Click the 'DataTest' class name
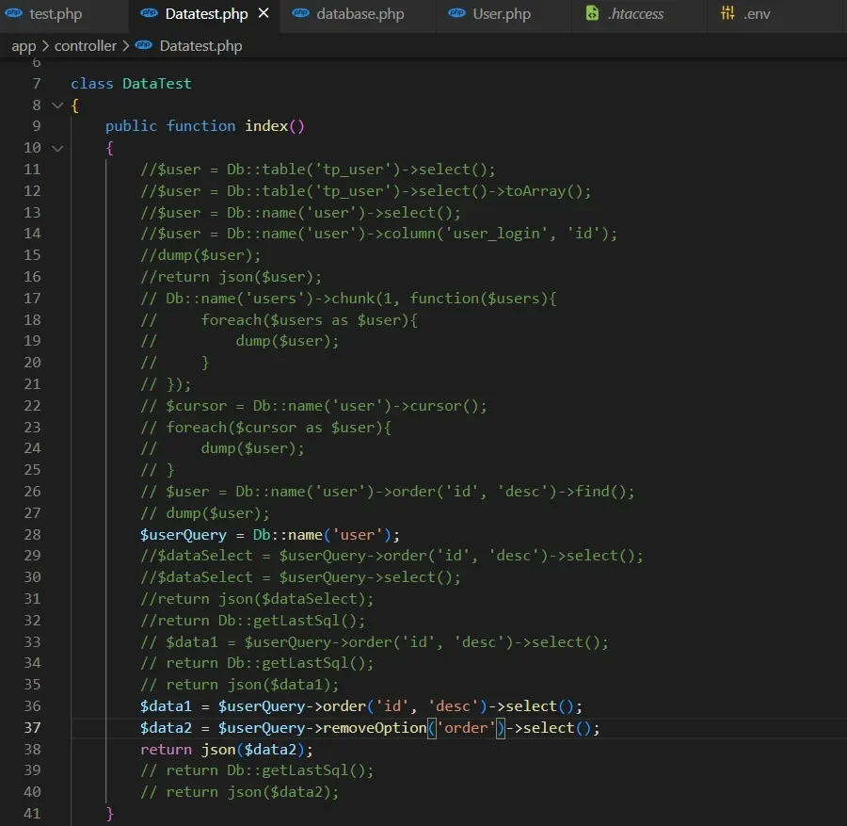Viewport: 847px width, 826px height. pos(156,83)
